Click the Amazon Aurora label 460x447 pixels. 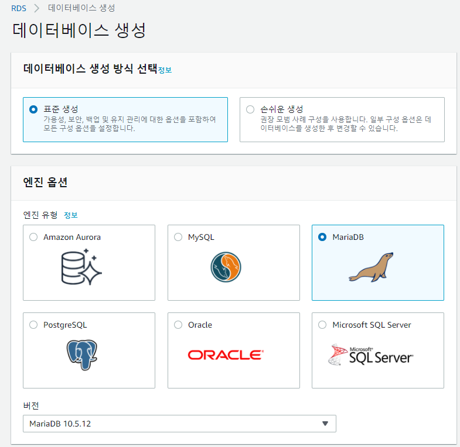click(x=72, y=237)
